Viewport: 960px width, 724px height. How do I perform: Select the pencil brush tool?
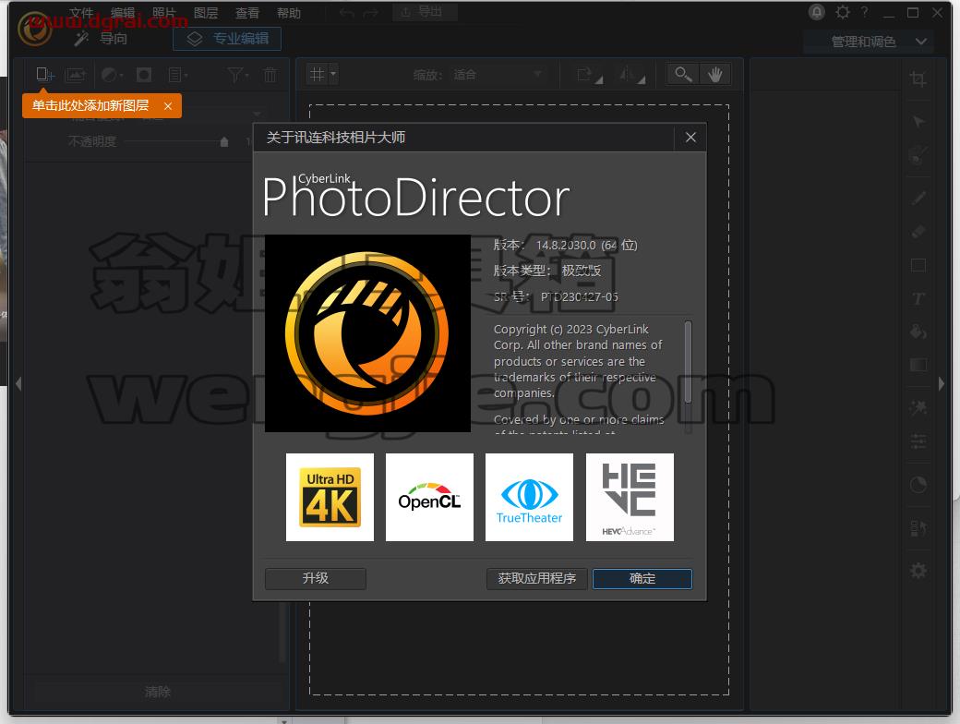pos(918,198)
